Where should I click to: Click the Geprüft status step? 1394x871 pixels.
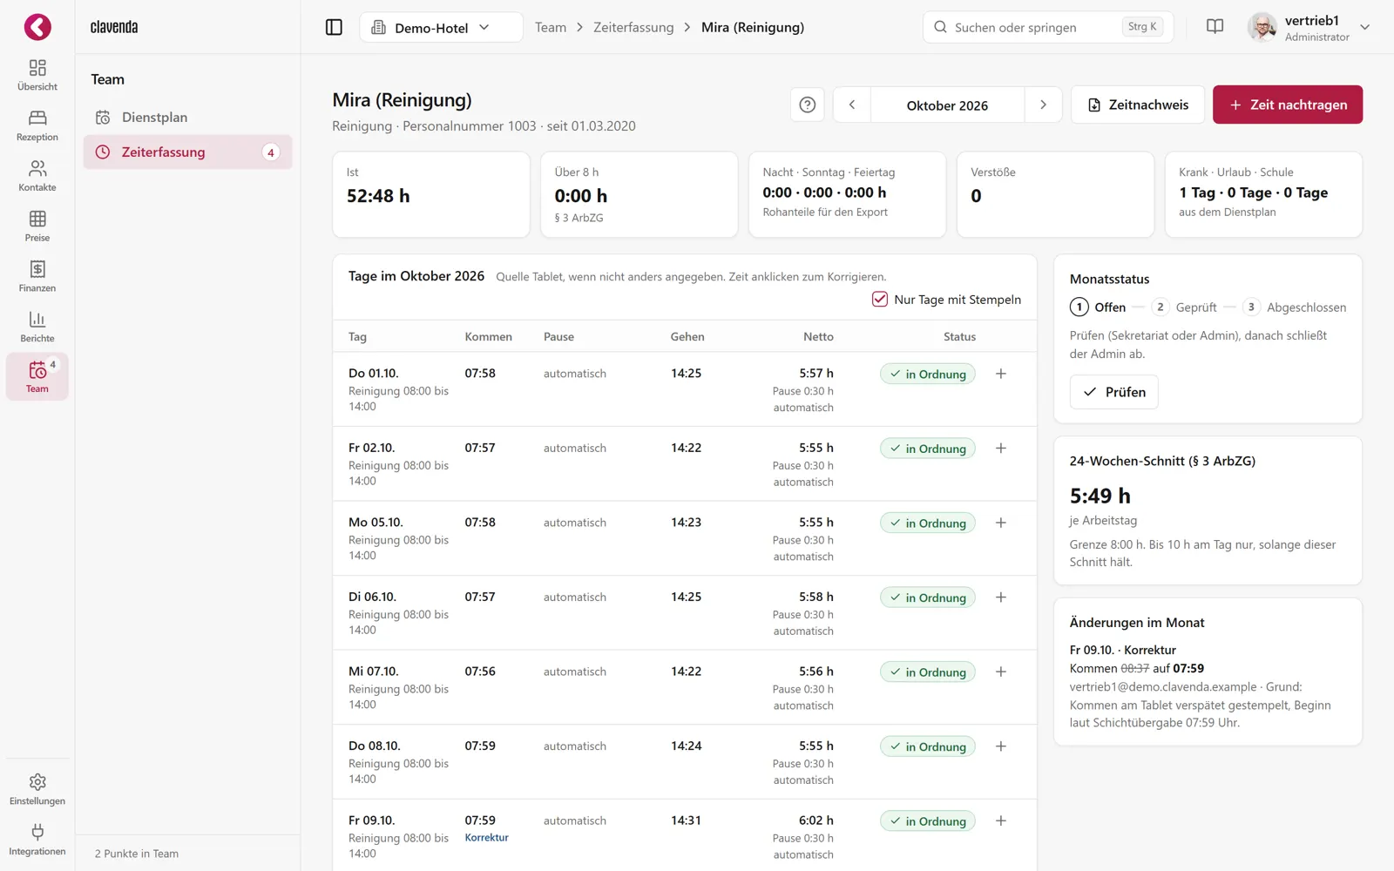(x=1184, y=307)
